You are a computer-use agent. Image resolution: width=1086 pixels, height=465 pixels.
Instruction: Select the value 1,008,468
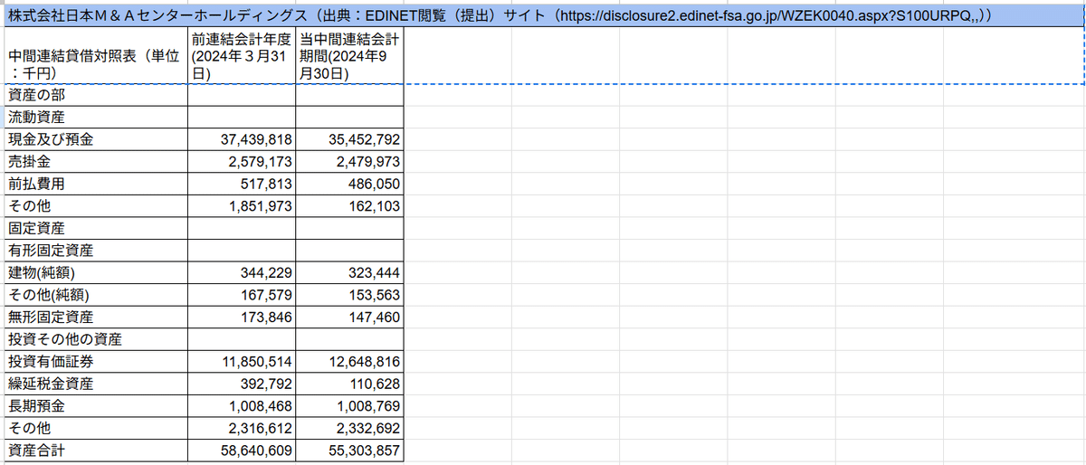point(241,405)
